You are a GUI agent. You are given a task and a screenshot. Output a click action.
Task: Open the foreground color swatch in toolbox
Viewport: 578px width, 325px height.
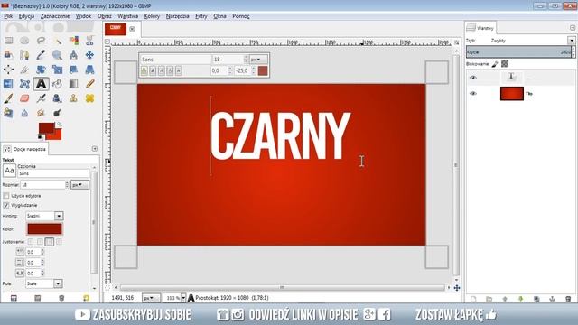point(46,128)
